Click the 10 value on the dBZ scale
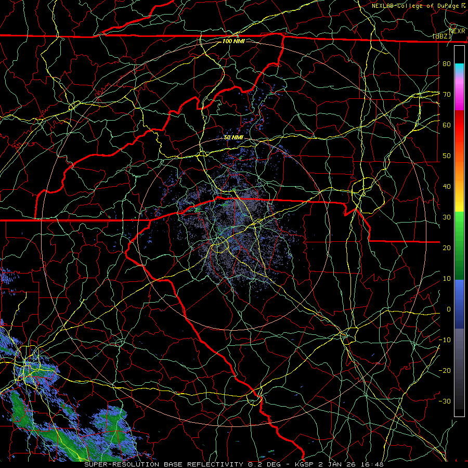The height and width of the screenshot is (468, 468). (x=447, y=279)
